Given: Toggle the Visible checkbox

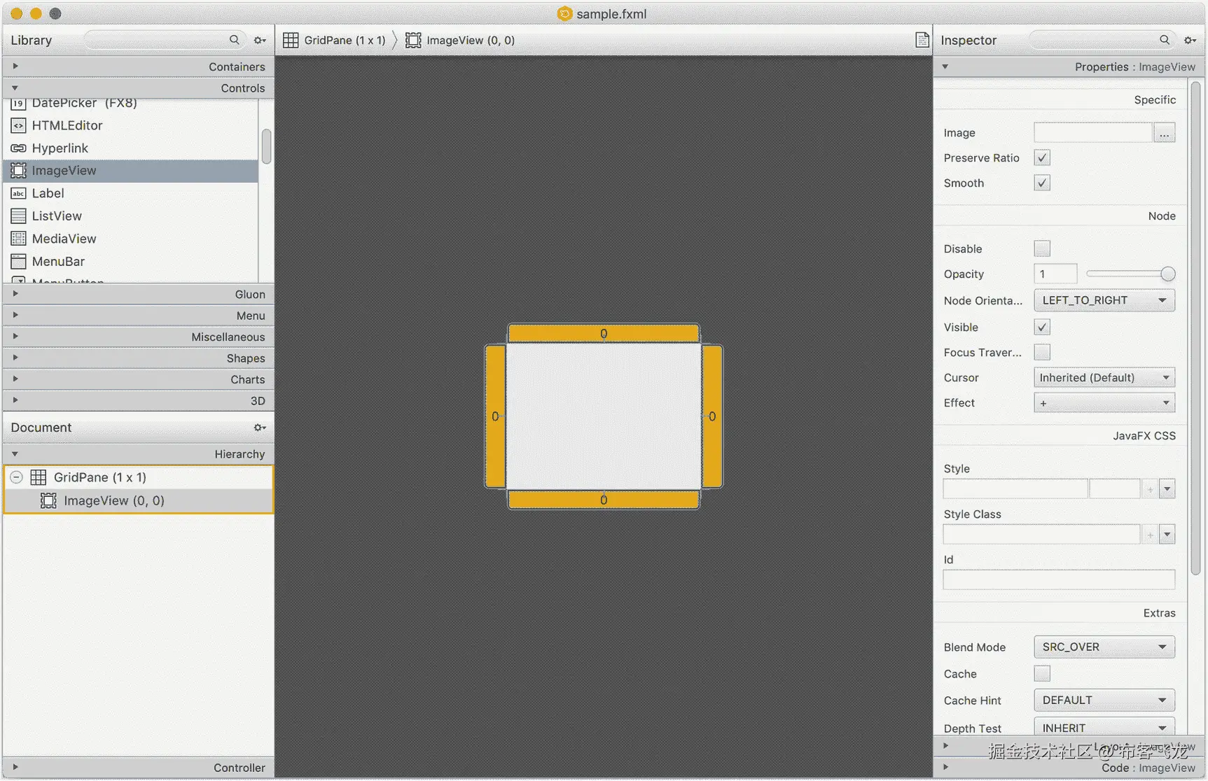Looking at the screenshot, I should click(x=1042, y=328).
